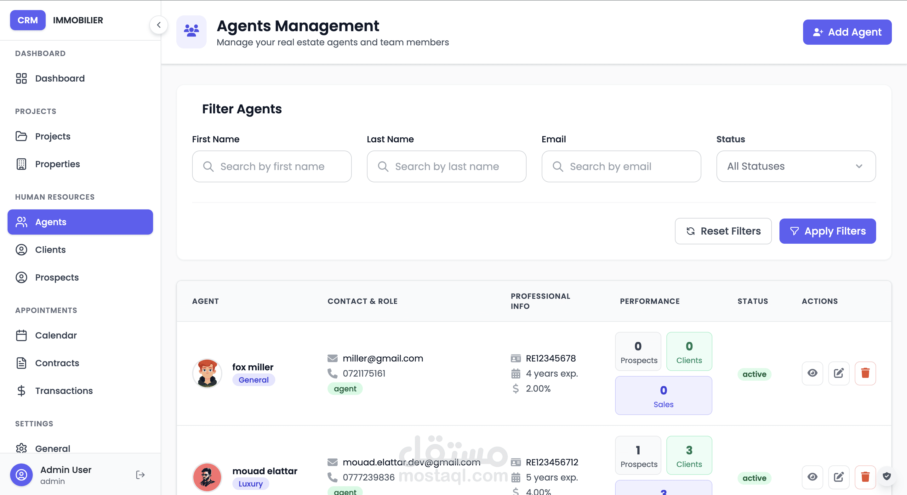This screenshot has height=495, width=907.
Task: Click the shield badge icon at bottom right
Action: pyautogui.click(x=887, y=476)
